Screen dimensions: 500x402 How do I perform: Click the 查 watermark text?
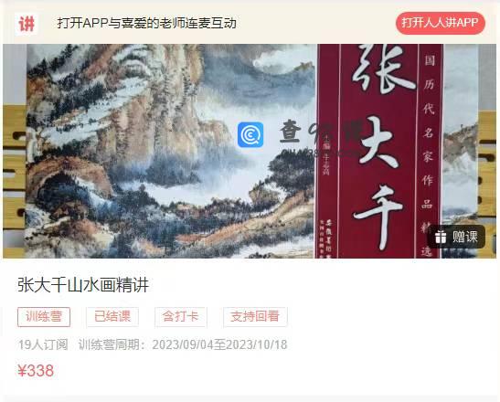(291, 132)
